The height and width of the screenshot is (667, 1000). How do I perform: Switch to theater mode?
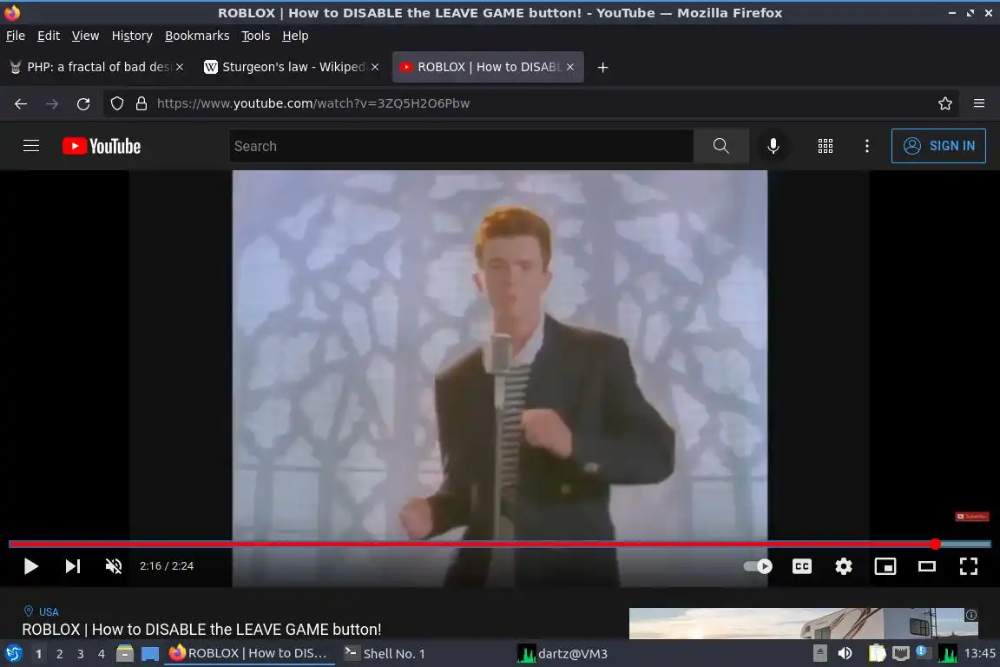click(x=927, y=566)
